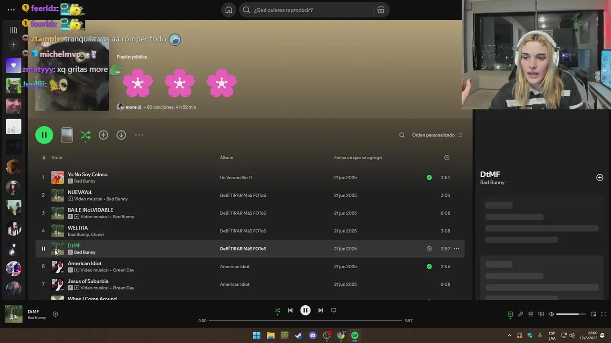Enter full screen mode
This screenshot has width=611, height=343.
click(604, 314)
